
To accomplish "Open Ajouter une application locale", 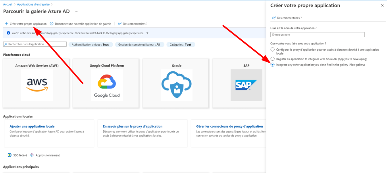I will coord(32,126).
